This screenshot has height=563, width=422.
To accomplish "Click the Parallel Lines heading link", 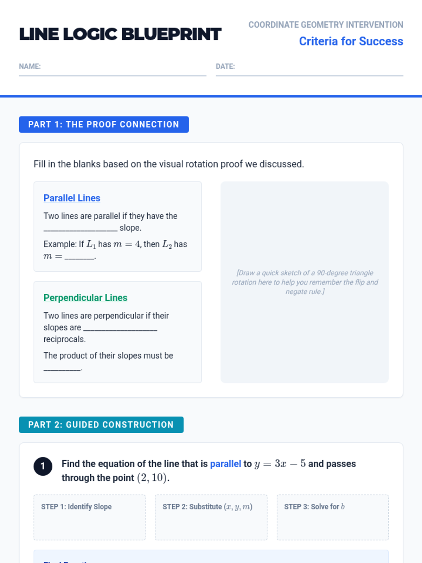I will pos(72,198).
